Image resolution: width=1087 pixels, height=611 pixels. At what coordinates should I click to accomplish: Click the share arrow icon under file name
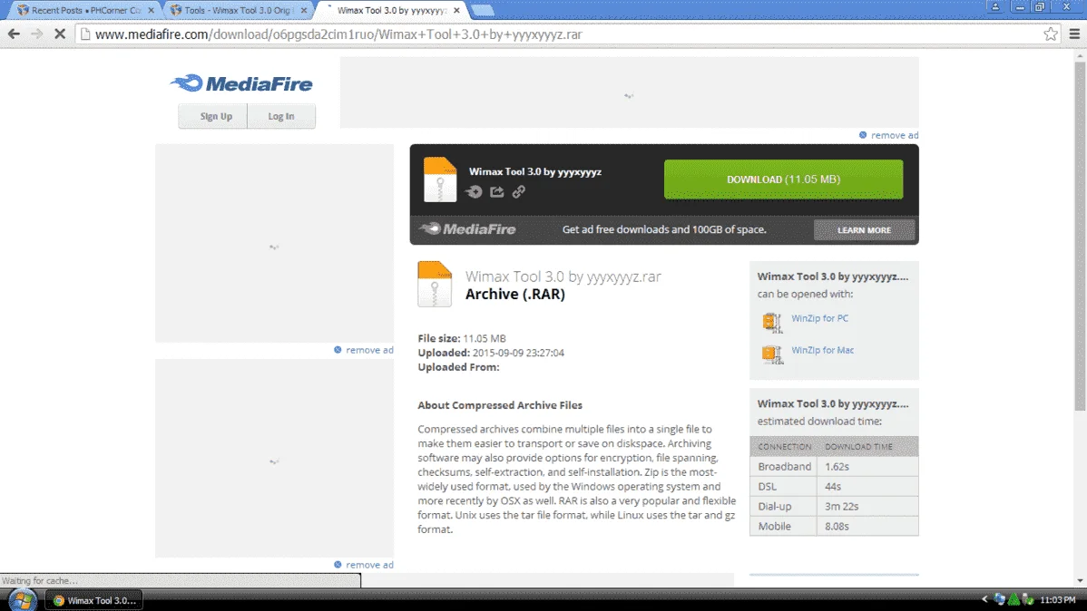pyautogui.click(x=497, y=192)
